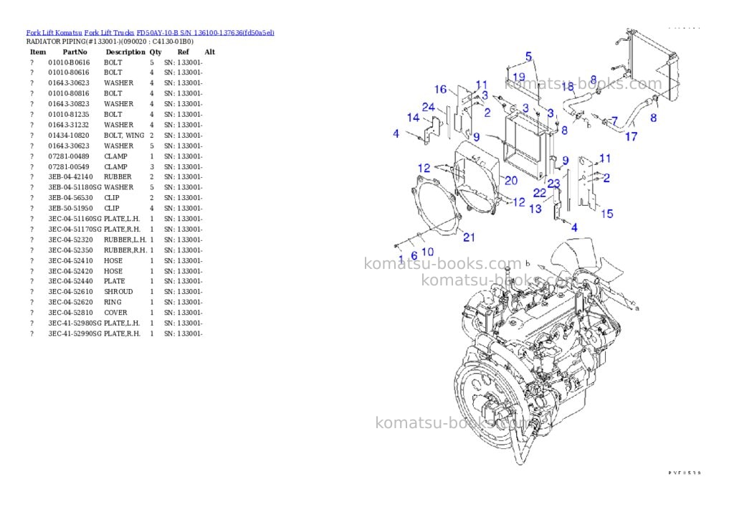Screen dimensions: 734x520
Task: Select part number 01010-80816
Action: [69, 93]
